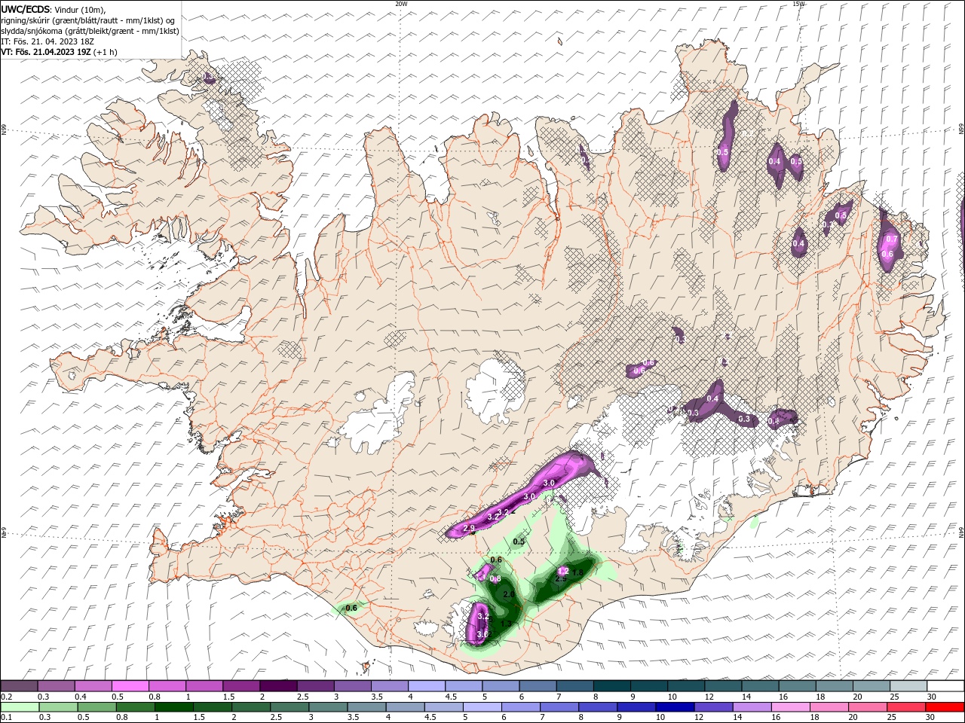
Task: Pick the bottom-row red swatch starting at 30
Action: pos(945,707)
